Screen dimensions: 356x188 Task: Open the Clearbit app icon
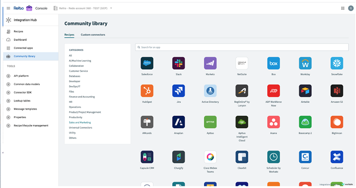[x=242, y=157]
